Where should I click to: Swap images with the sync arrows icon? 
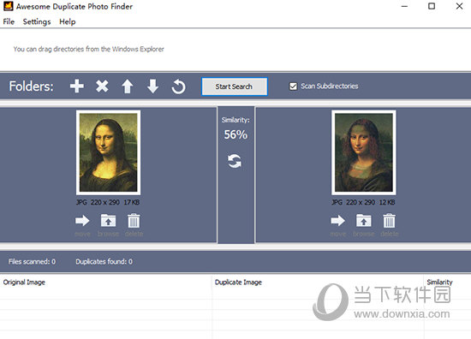(x=235, y=161)
